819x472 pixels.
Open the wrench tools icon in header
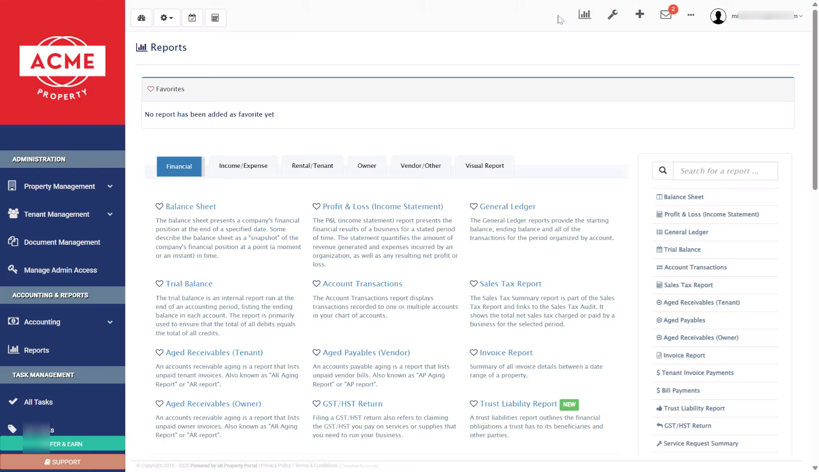612,14
